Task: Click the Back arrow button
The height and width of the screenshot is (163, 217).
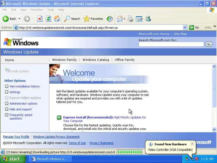Action: coord(6,19)
